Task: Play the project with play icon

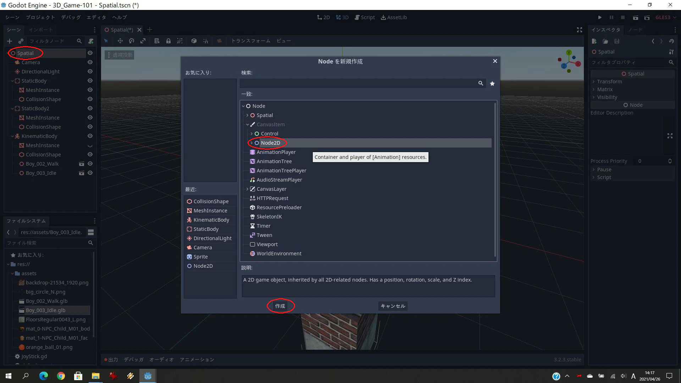Action: click(x=600, y=17)
